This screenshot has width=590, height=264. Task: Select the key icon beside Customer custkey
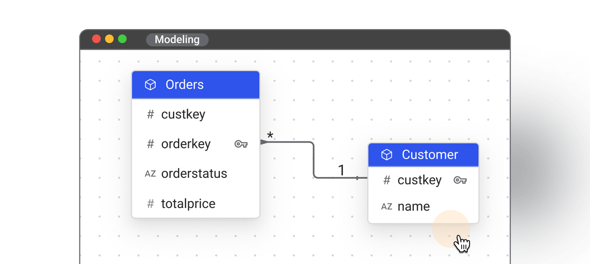point(460,180)
